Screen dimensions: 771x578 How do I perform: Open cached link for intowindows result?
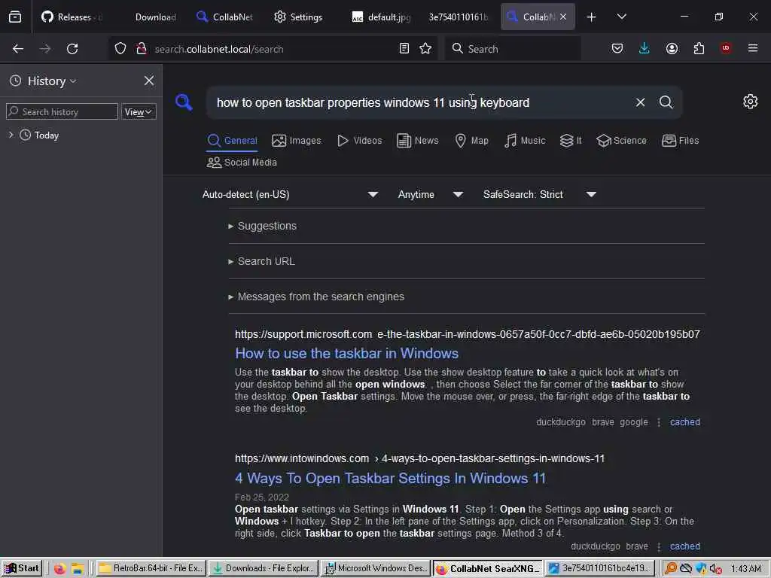pos(685,546)
